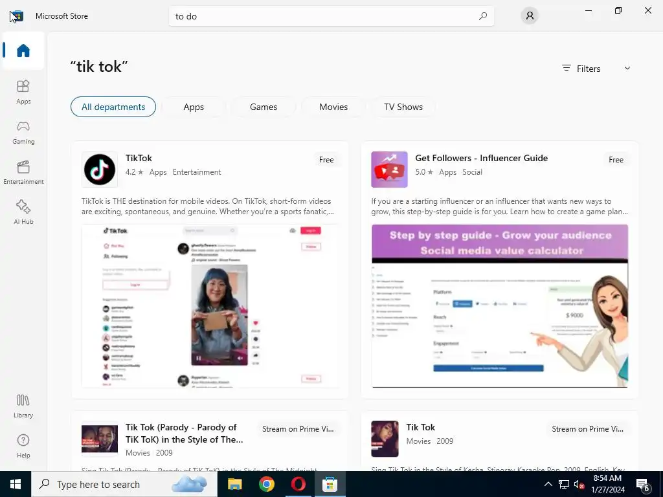663x497 pixels.
Task: Click the TikTok app icon
Action: point(99,170)
